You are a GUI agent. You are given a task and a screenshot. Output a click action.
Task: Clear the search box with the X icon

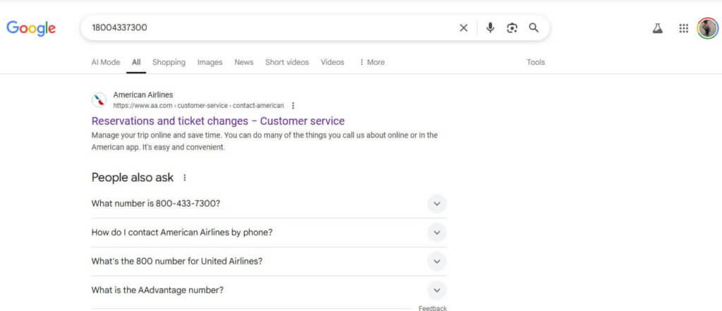(x=464, y=28)
